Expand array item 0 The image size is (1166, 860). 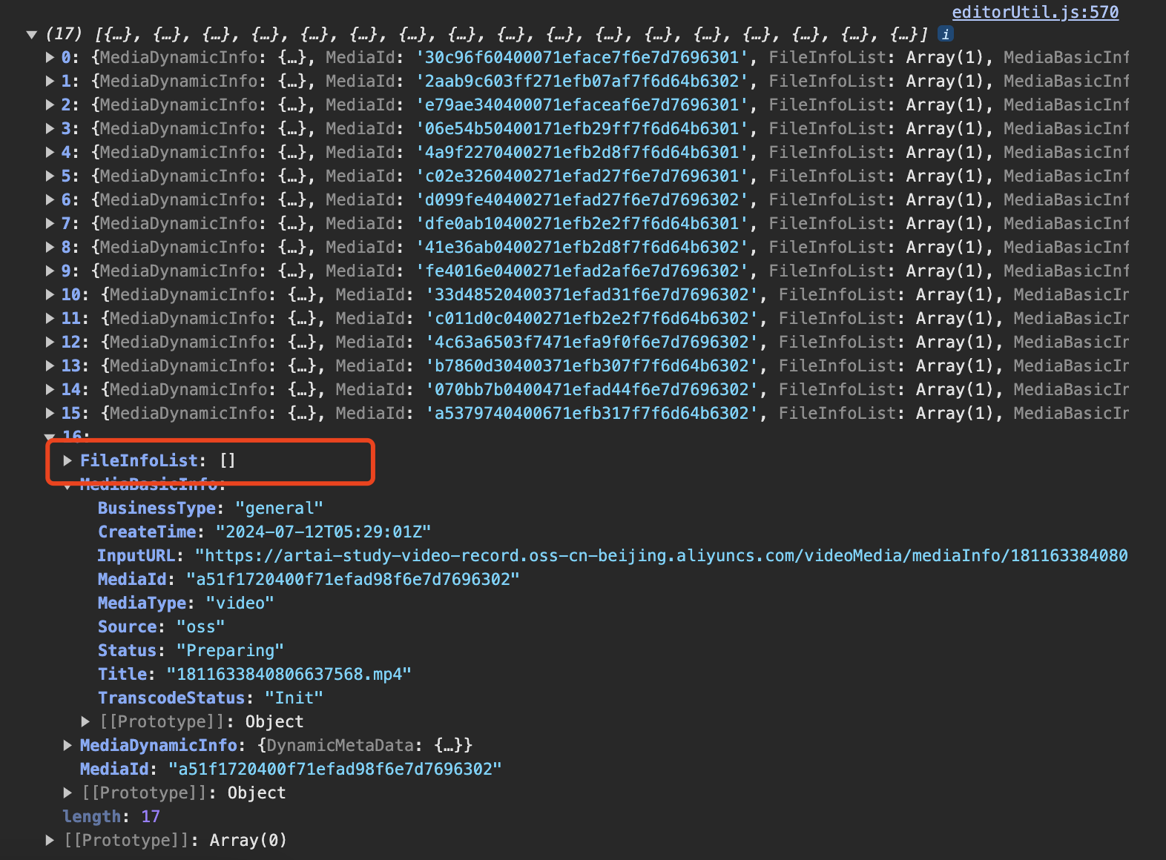coord(50,57)
